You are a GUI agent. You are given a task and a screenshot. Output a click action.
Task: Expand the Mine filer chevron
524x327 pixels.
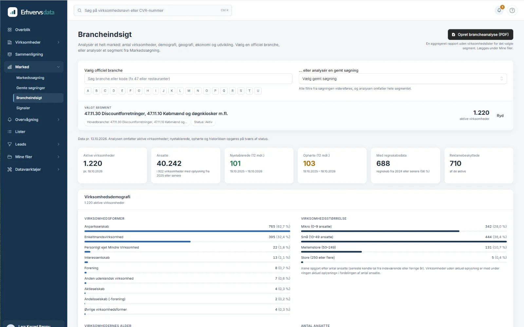tap(59, 157)
